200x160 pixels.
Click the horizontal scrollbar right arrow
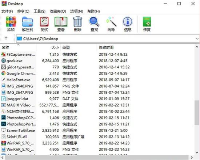click(x=192, y=158)
